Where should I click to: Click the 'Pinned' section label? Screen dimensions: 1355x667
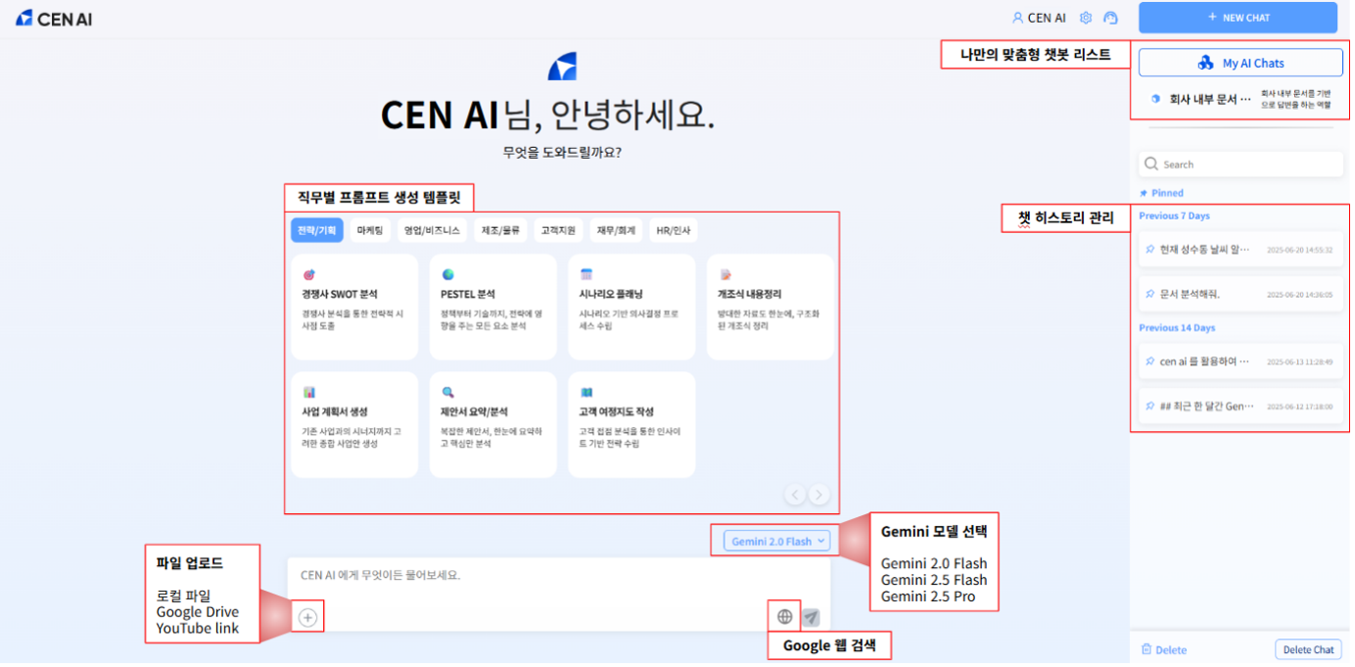[1167, 193]
